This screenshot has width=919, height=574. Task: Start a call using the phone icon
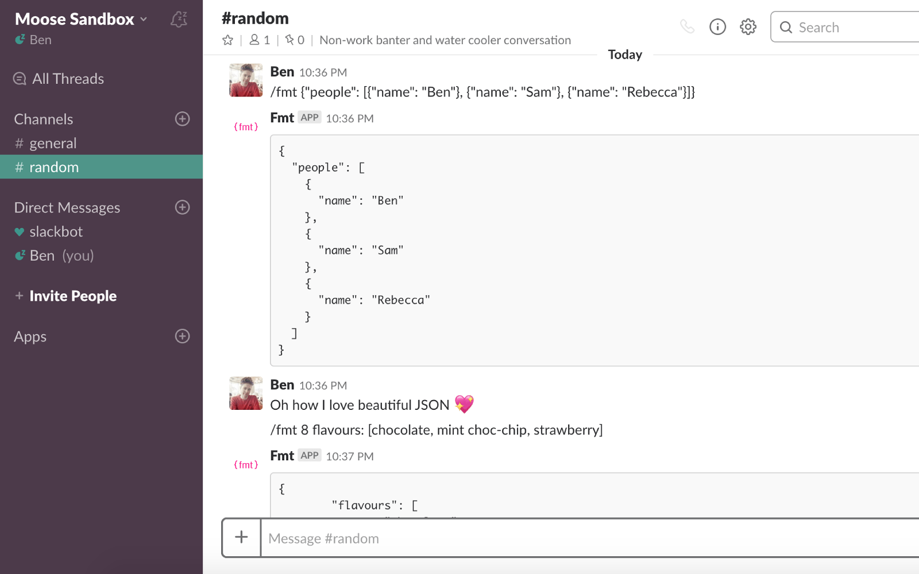pyautogui.click(x=687, y=26)
